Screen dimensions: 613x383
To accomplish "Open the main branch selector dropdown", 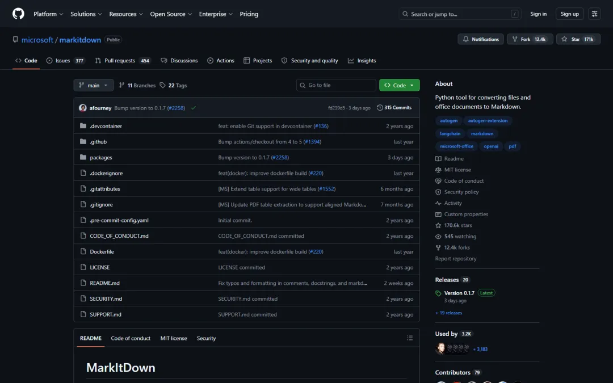I will (x=94, y=85).
